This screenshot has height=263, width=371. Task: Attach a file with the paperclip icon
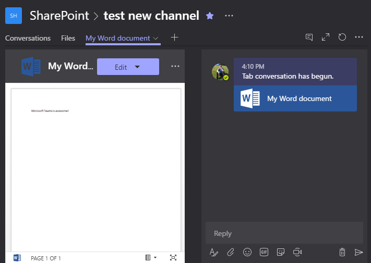click(231, 252)
